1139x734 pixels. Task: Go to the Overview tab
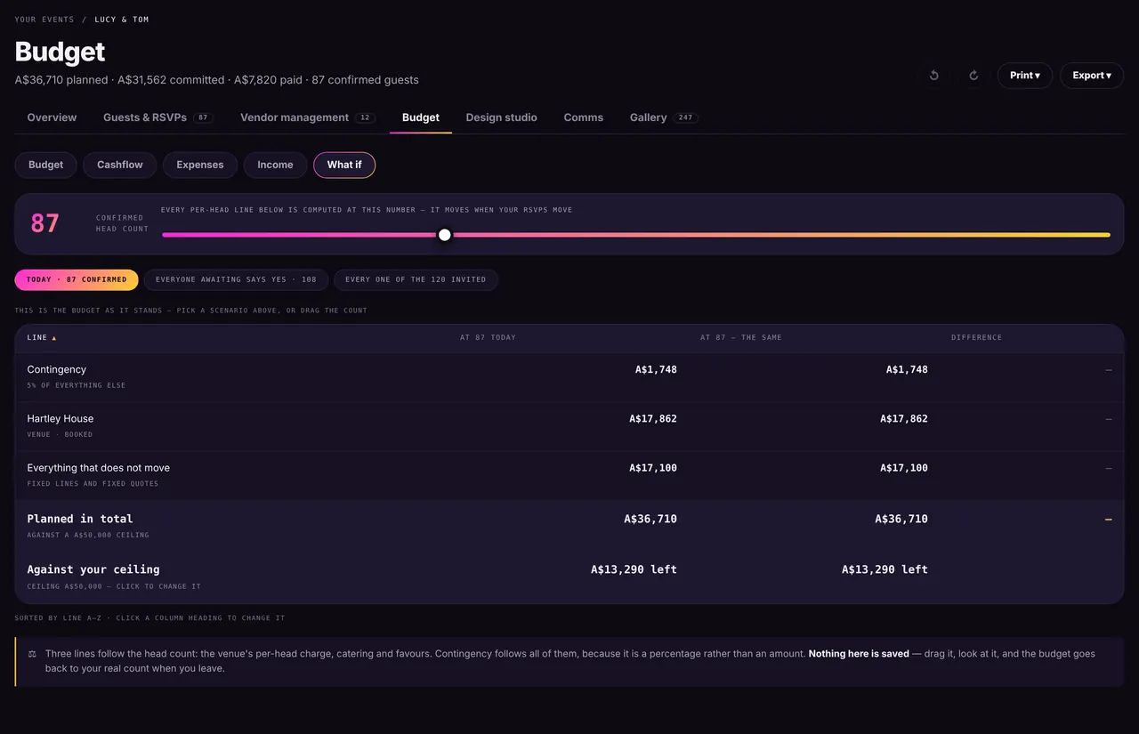(52, 117)
